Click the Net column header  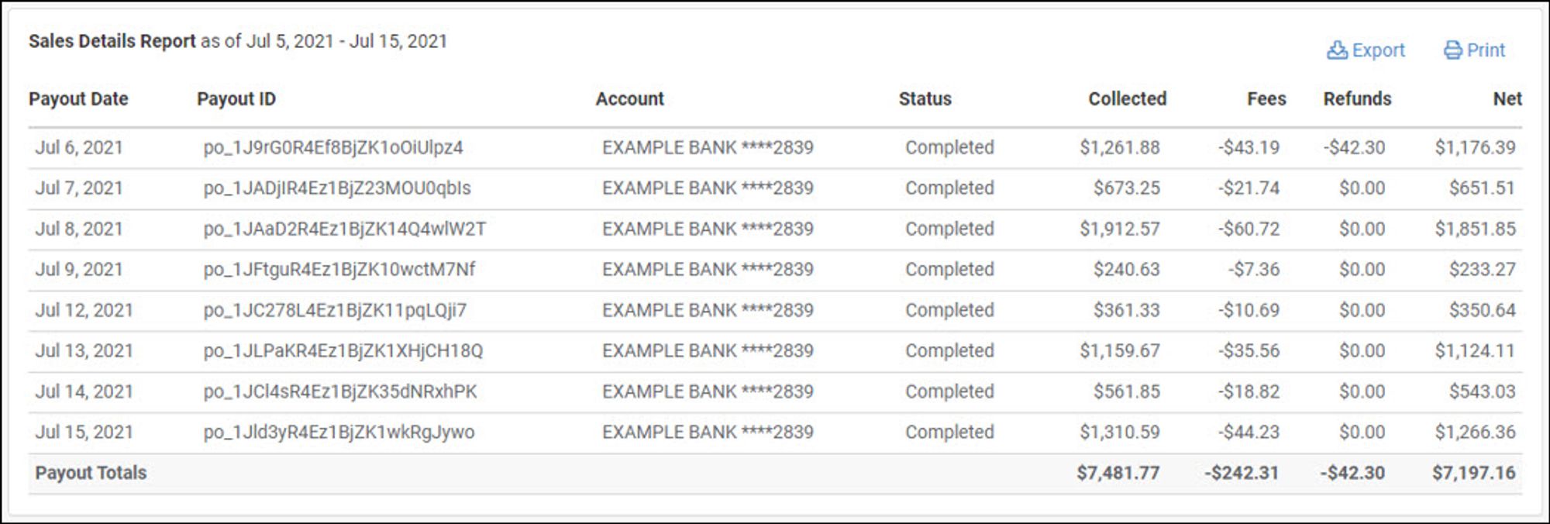tap(1507, 99)
